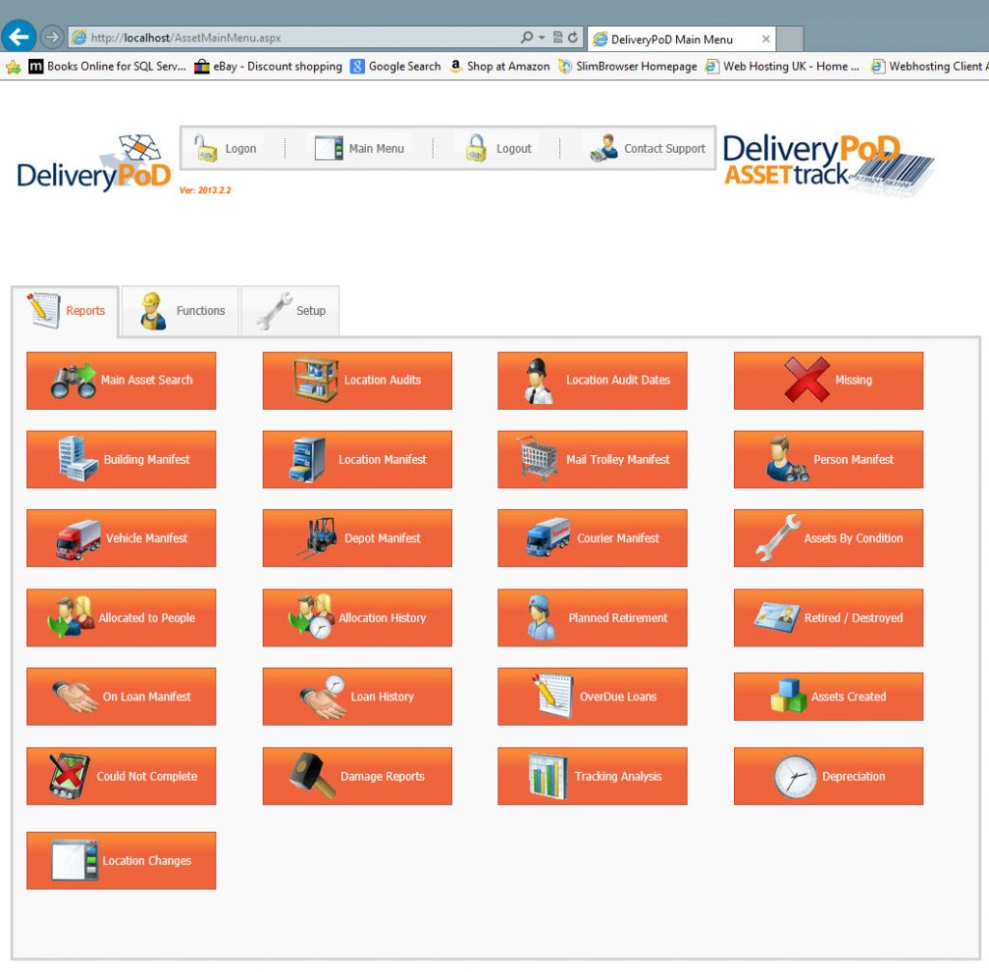
Task: Click Logout in the top navigation bar
Action: pos(498,149)
